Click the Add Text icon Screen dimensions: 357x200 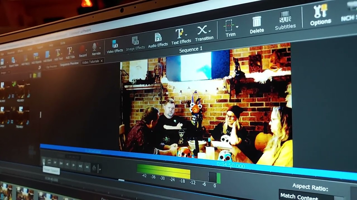pos(58,52)
